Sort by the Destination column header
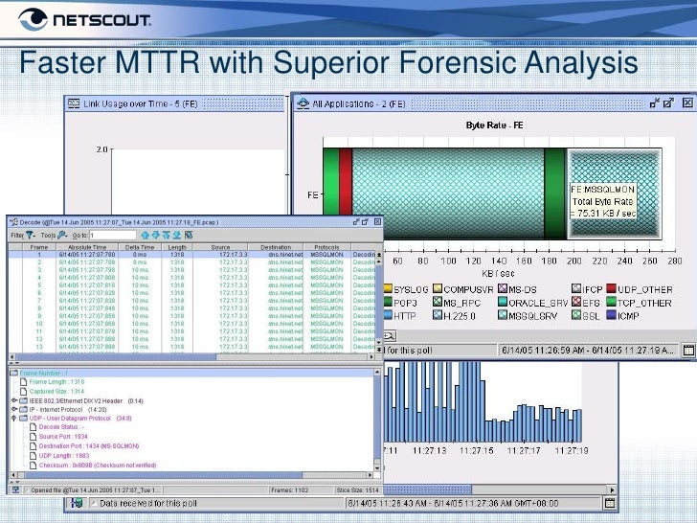This screenshot has height=523, width=697. (276, 247)
